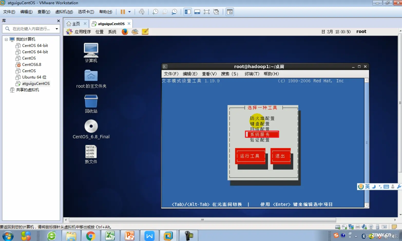Select the 新文件 desktop file icon
Screen dimensions: 402x241
click(91, 154)
